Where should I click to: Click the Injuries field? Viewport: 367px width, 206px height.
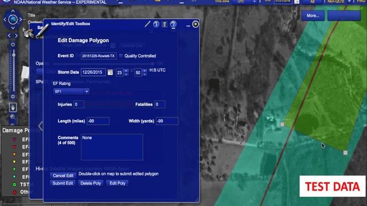(79, 104)
